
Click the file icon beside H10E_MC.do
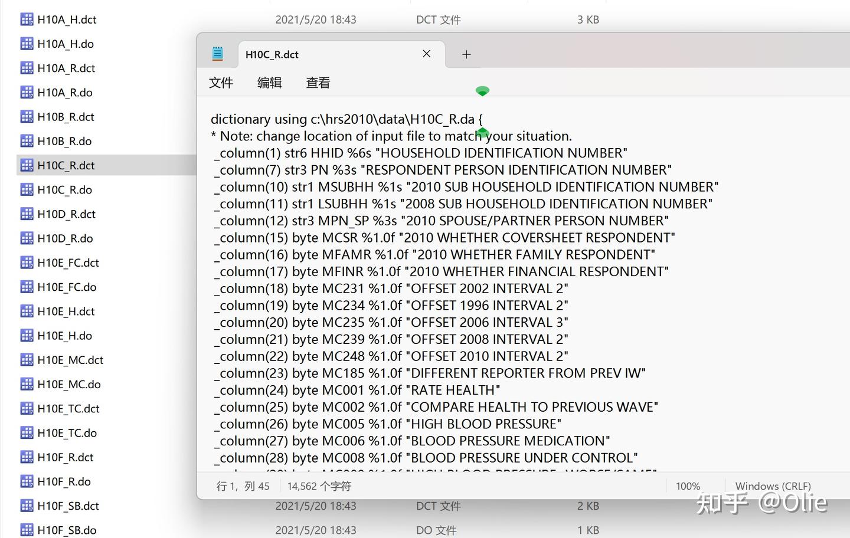(x=27, y=384)
